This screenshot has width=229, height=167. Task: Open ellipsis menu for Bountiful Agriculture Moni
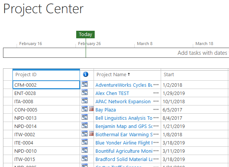tap(156, 151)
